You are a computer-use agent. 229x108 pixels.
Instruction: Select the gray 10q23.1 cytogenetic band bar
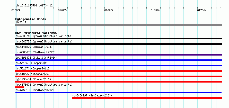pyautogui.click(x=118, y=25)
